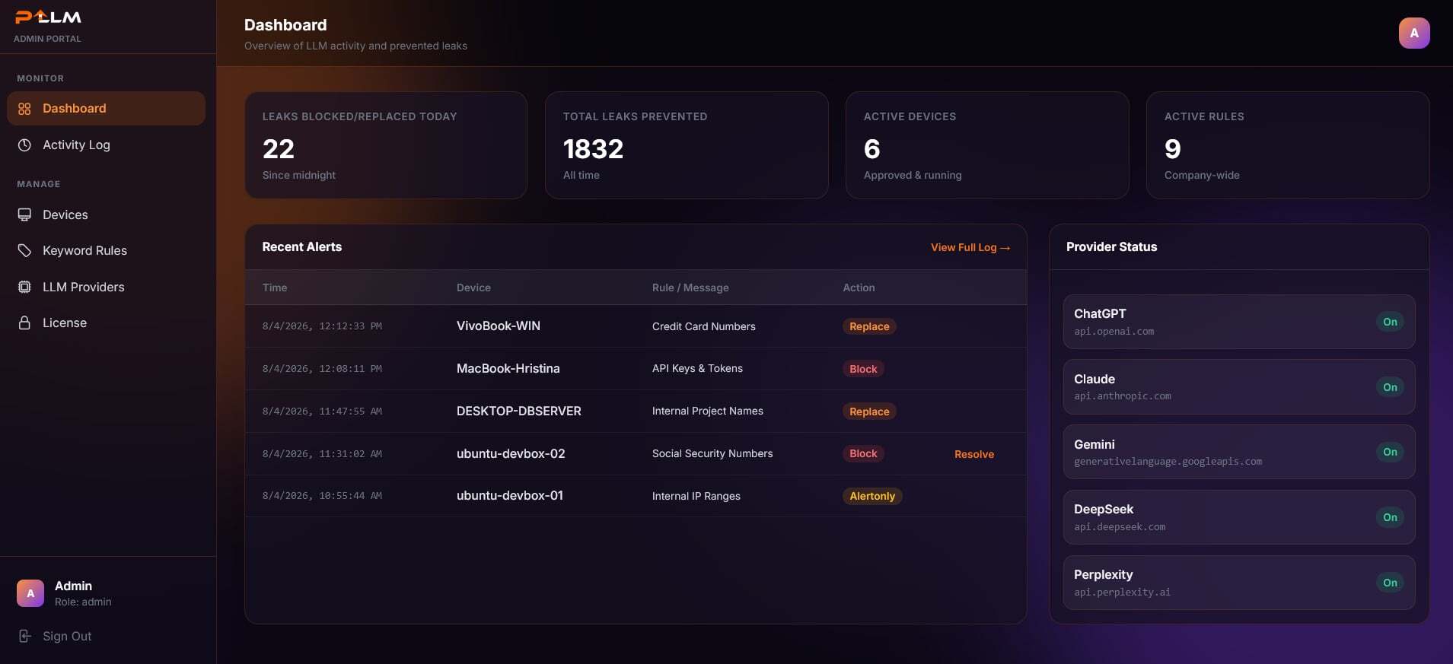Click the api.perplexity.ai address
The height and width of the screenshot is (664, 1453).
pos(1123,593)
